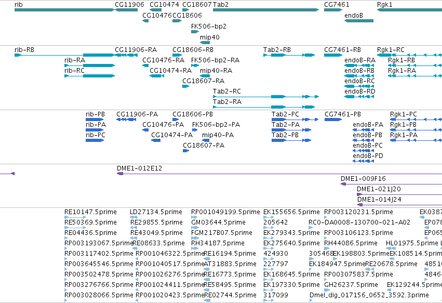Select the Tab2-RA transcript

pyautogui.click(x=264, y=107)
